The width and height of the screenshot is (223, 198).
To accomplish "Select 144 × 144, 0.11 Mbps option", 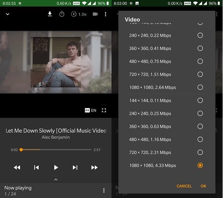I will tap(167, 100).
